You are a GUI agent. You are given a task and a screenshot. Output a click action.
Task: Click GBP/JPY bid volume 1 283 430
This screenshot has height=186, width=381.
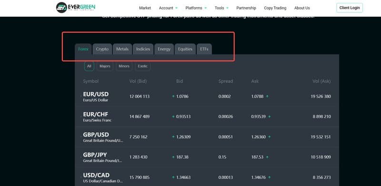pos(139,157)
